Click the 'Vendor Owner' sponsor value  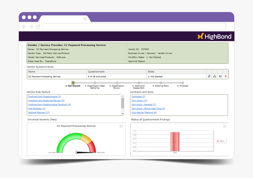tap(165, 53)
